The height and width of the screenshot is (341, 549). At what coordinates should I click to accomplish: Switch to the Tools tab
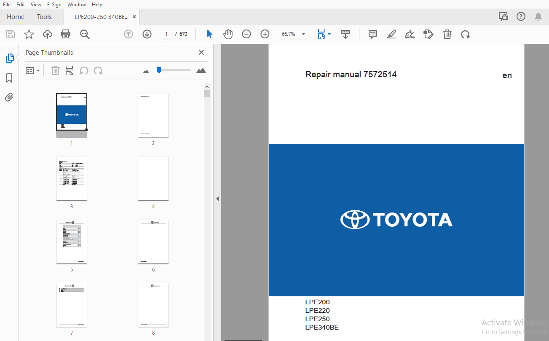coord(44,17)
